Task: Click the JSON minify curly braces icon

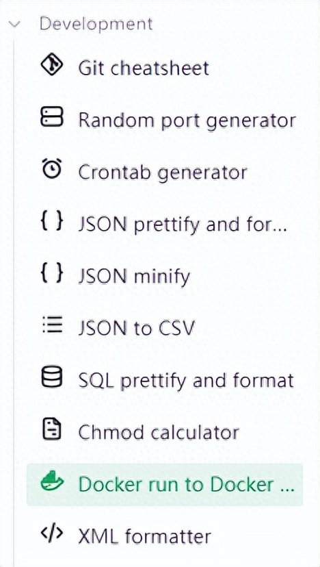Action: point(52,275)
